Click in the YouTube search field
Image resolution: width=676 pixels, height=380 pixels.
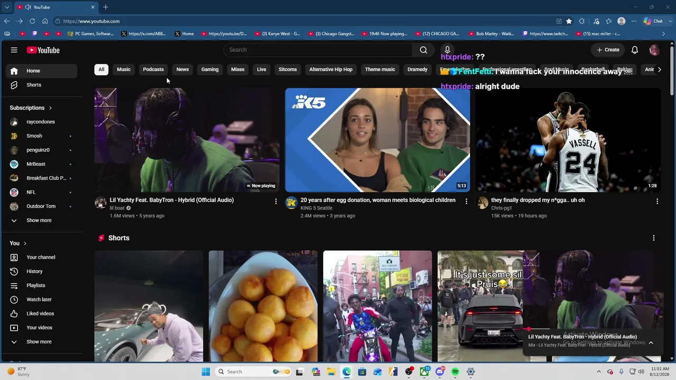pyautogui.click(x=318, y=50)
